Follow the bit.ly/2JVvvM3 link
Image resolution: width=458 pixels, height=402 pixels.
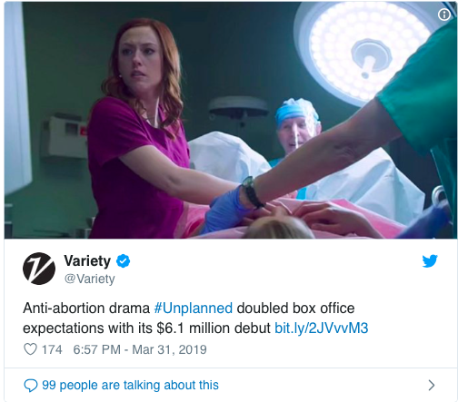point(321,328)
